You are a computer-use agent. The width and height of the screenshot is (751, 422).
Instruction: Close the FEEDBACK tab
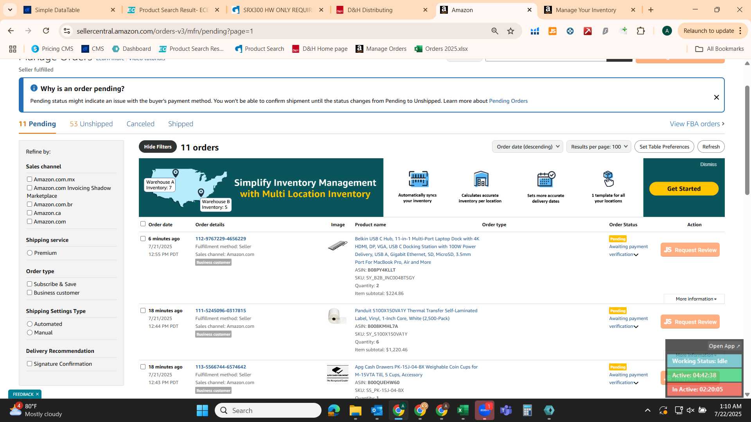point(37,394)
